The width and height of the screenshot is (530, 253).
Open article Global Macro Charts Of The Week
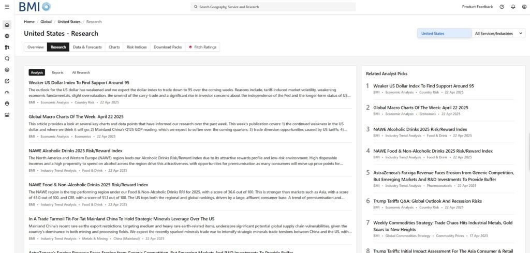click(76, 116)
